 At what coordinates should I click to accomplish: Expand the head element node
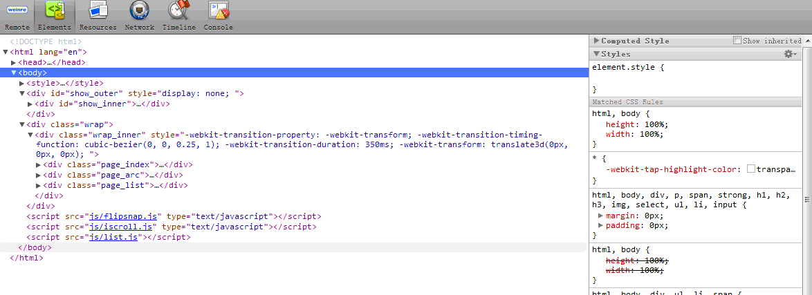click(x=14, y=63)
